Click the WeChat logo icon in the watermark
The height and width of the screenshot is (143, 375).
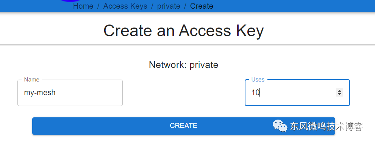[x=280, y=126]
